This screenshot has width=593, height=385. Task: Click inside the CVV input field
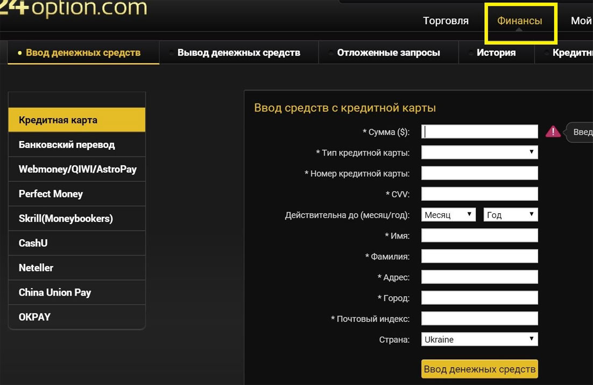point(479,193)
